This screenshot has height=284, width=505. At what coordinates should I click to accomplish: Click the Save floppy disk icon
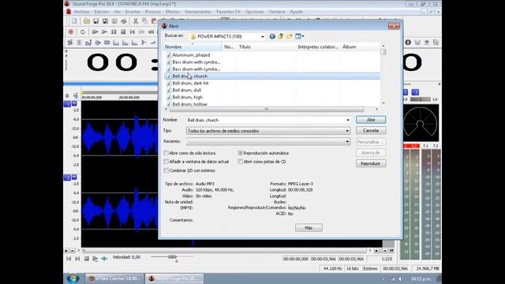click(x=96, y=21)
